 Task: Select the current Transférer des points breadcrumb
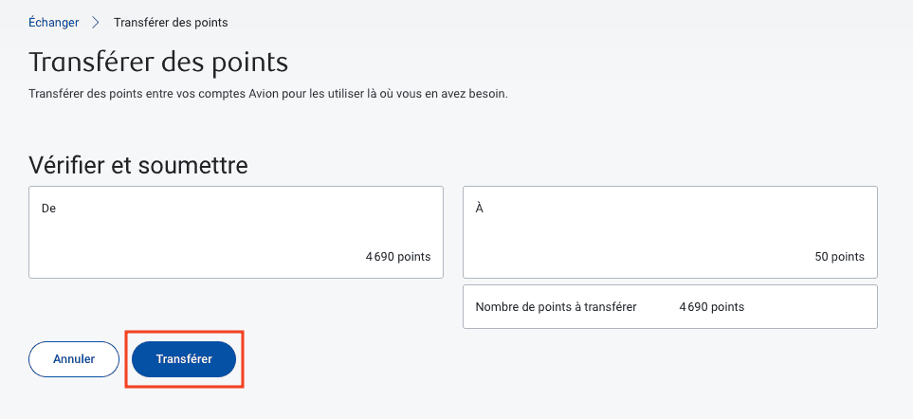point(171,22)
